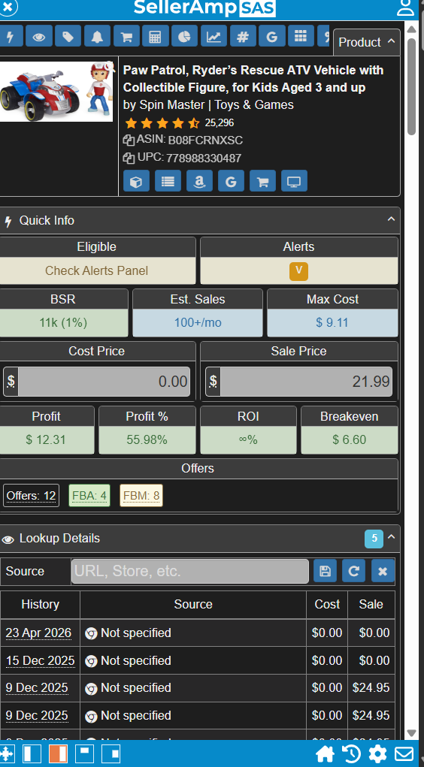Click the Profit value $ 12.31
Screen dimensions: 424x767
point(46,439)
